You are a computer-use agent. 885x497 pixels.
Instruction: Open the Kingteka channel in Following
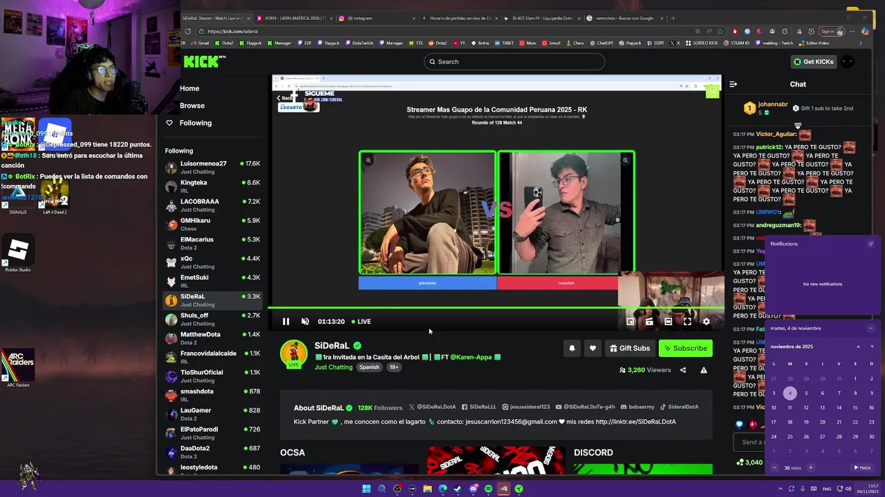(x=213, y=186)
